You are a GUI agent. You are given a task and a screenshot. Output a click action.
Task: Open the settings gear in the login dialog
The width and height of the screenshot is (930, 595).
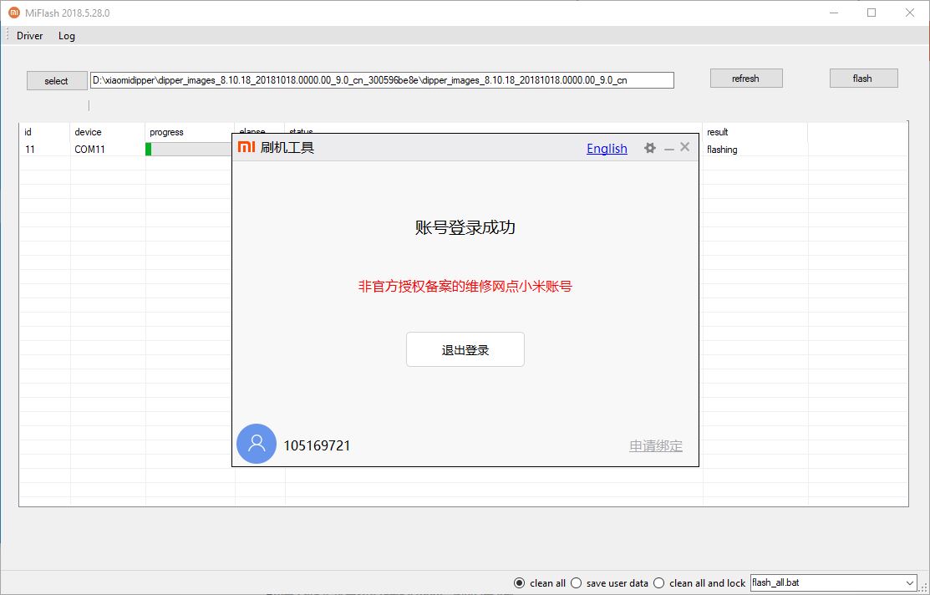[650, 148]
